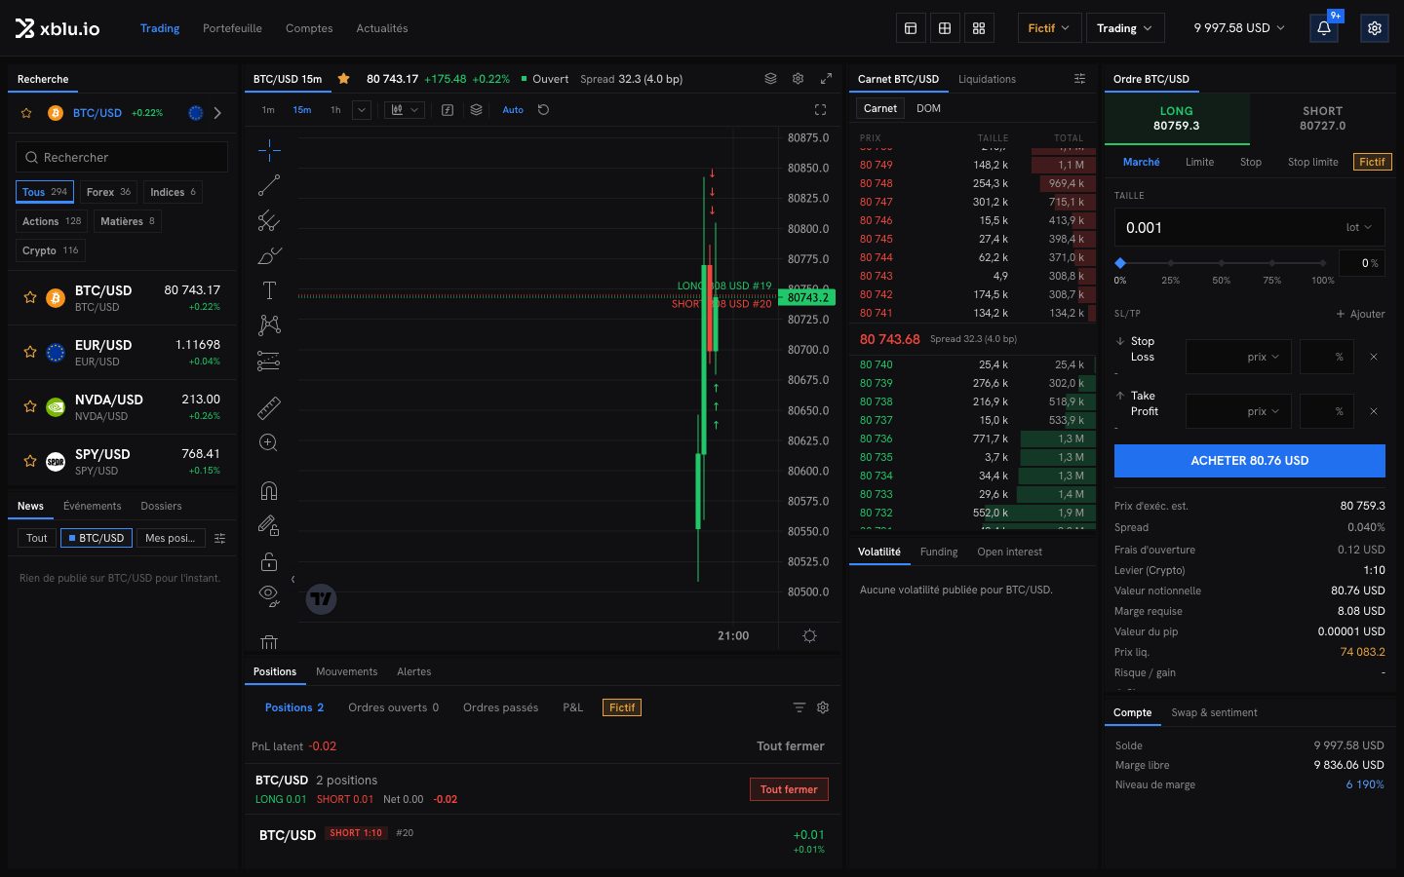The width and height of the screenshot is (1404, 877).
Task: Click the chart fullscreen icon
Action: 820,110
